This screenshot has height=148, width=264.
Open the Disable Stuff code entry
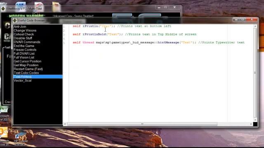23,38
